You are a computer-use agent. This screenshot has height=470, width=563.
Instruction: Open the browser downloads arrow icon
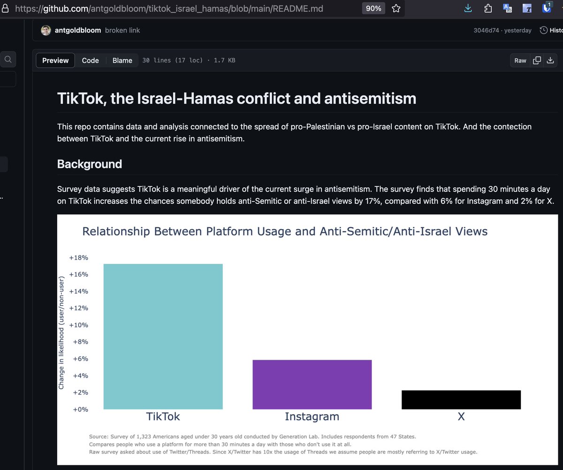[468, 8]
